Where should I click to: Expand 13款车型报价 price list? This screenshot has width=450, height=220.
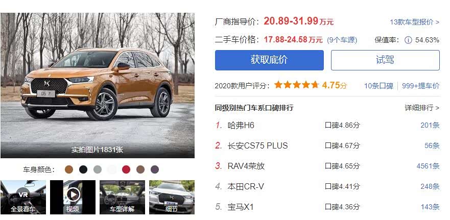pos(414,22)
